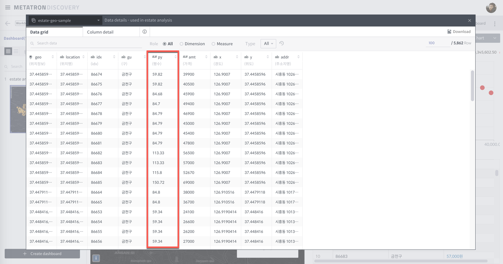
Task: Click the Download icon
Action: 449,32
